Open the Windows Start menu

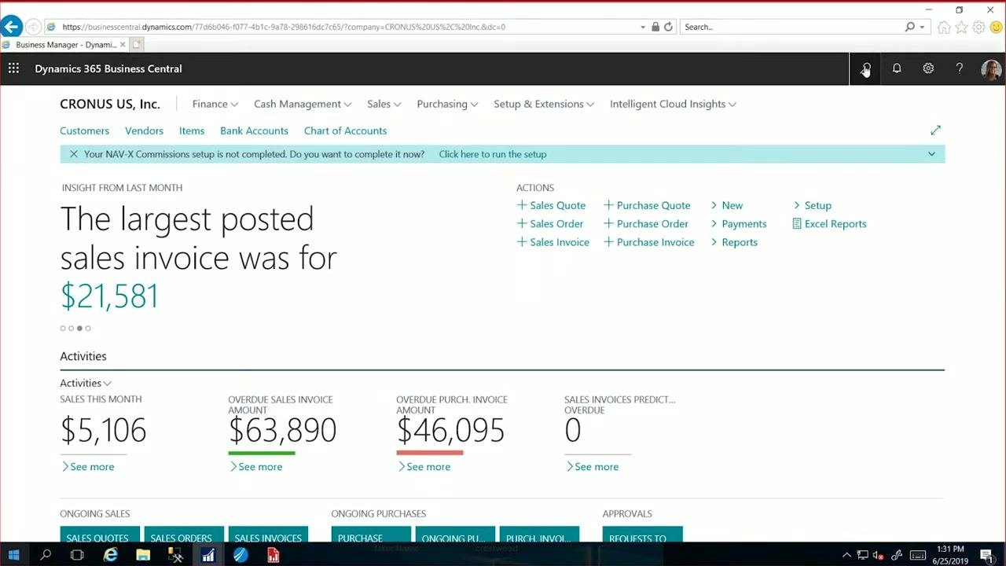[x=13, y=555]
